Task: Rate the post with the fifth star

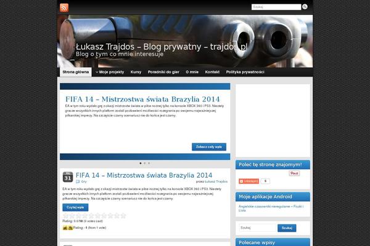Action: [91, 216]
